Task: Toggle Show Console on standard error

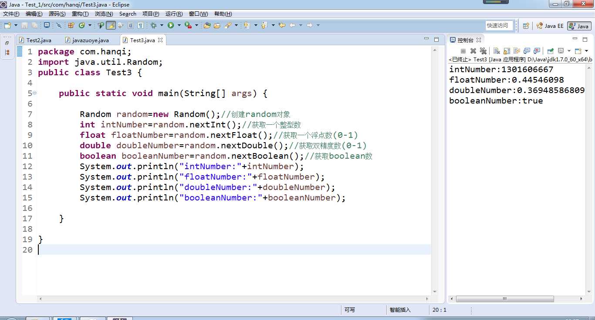Action: point(537,51)
